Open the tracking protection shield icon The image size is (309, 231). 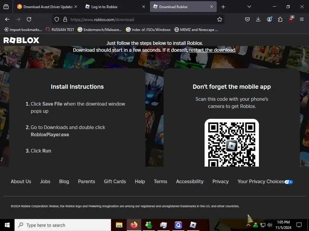pyautogui.click(x=57, y=19)
